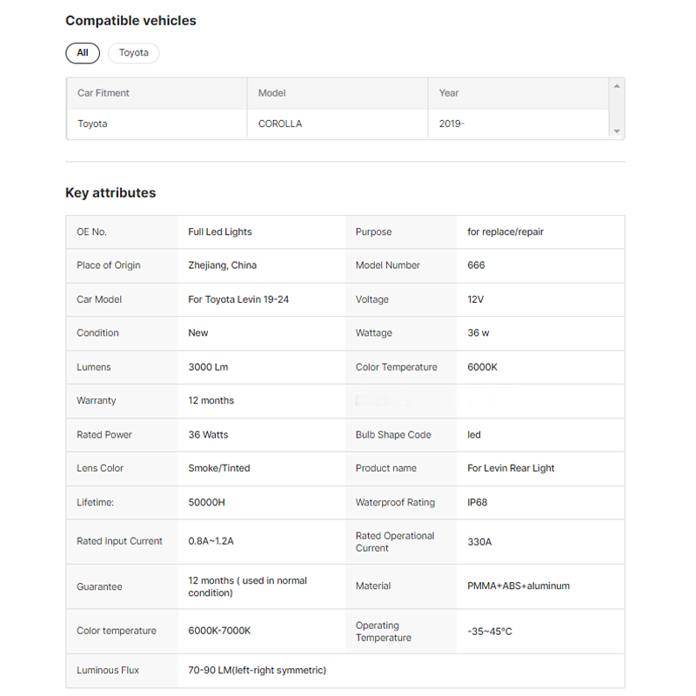Click the PMMA+ABS+aluminum material value
Image resolution: width=696 pixels, height=696 pixels.
coord(518,586)
